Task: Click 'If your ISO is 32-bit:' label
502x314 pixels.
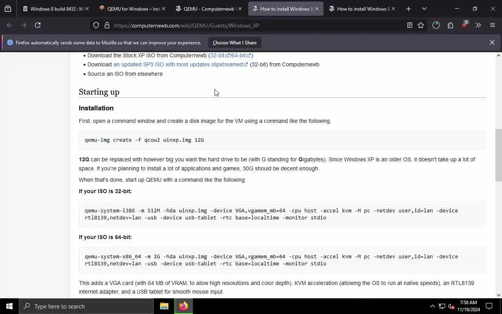Action: click(105, 191)
